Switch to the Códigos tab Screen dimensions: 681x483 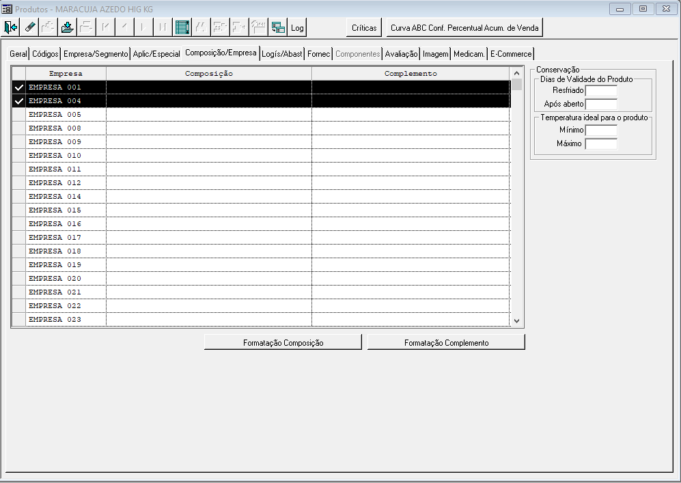point(45,54)
